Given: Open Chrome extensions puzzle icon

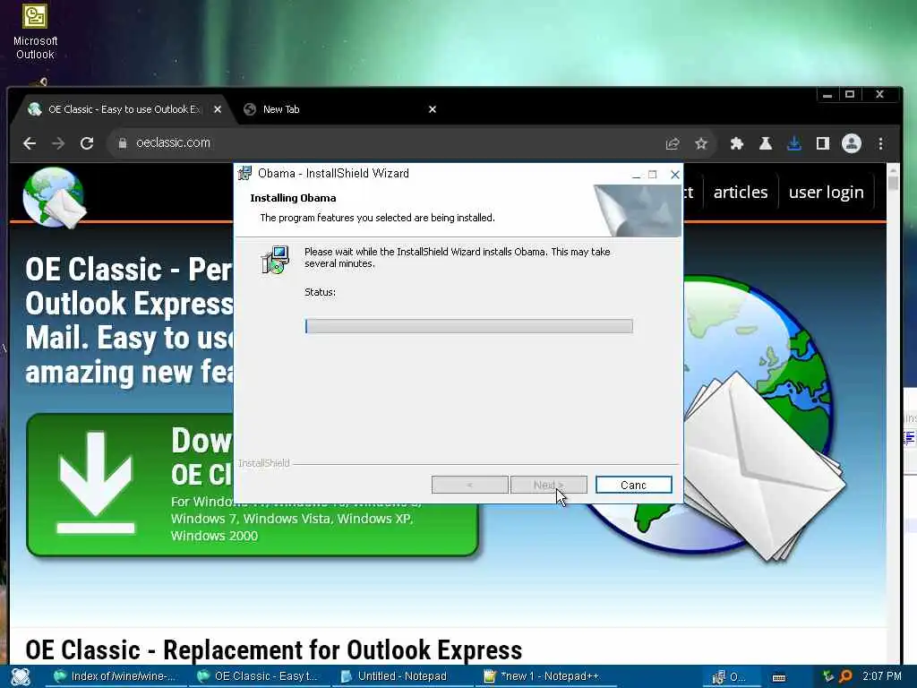Looking at the screenshot, I should pyautogui.click(x=736, y=143).
